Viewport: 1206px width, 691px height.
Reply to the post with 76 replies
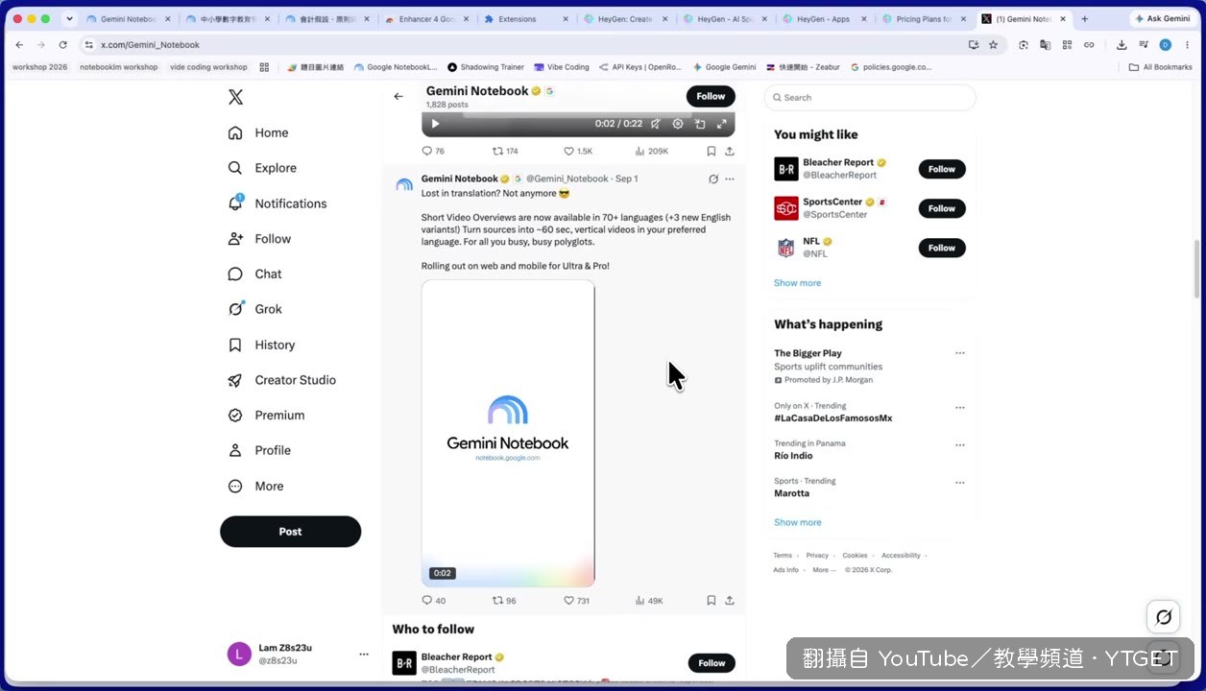pyautogui.click(x=433, y=151)
